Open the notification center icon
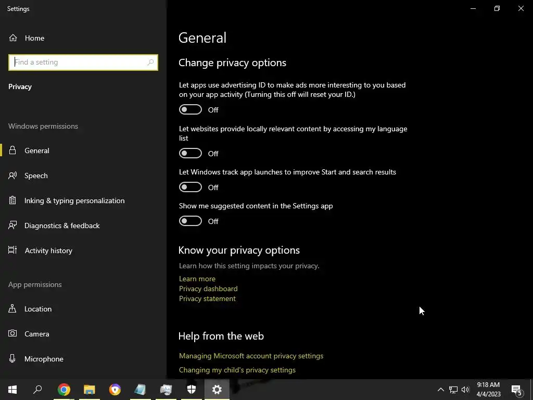Viewport: 533px width, 400px height. (x=516, y=390)
